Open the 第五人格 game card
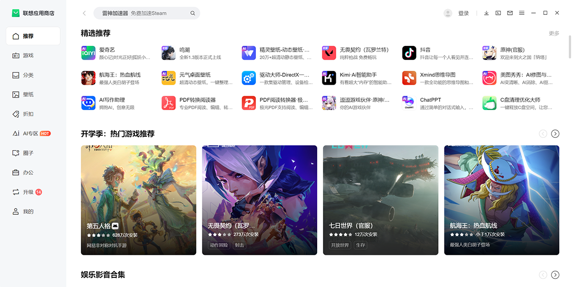 click(139, 200)
